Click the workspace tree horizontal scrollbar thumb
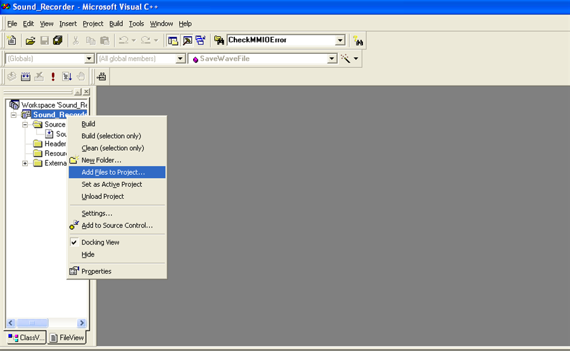Screen dimensions: 570x351 coord(32,323)
